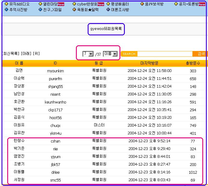This screenshot has height=186, width=208.
Task: Select member ID myounkim in the list
Action: [x=55, y=71]
